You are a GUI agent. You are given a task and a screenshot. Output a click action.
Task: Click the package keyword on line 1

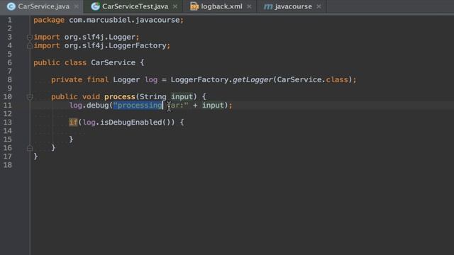pyautogui.click(x=49, y=20)
